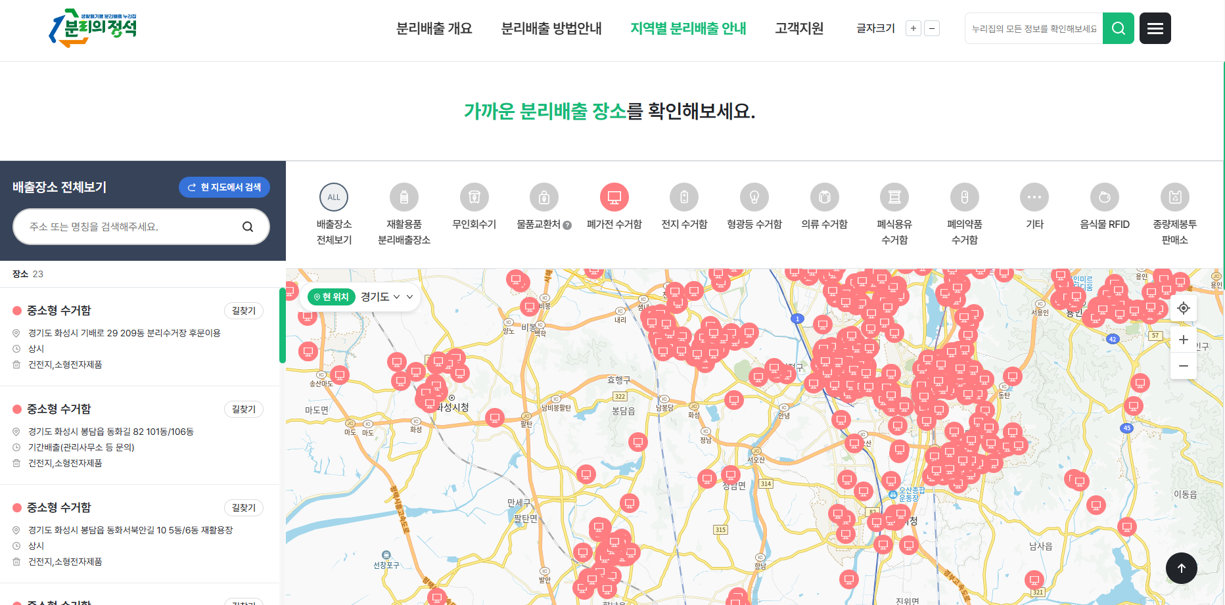Open 고객지원 menu
This screenshot has height=605, width=1225.
799,28
